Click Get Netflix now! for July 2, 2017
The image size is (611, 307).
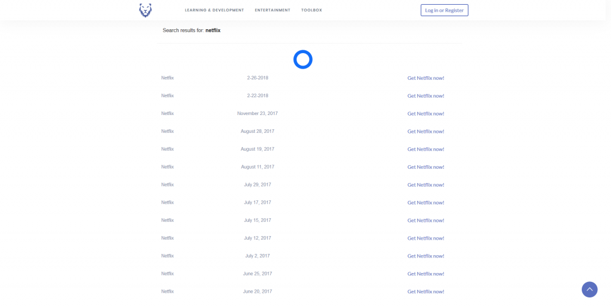point(425,256)
